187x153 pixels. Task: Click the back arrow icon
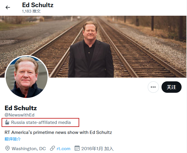pos(8,7)
